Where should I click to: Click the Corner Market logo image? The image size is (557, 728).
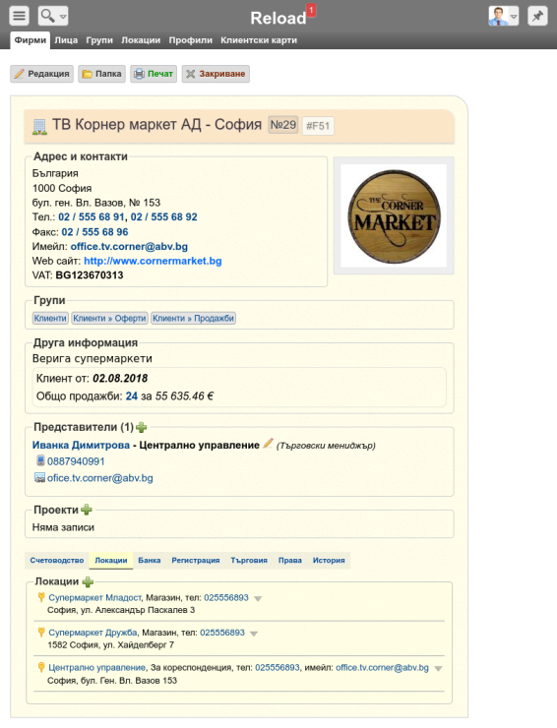coord(394,215)
